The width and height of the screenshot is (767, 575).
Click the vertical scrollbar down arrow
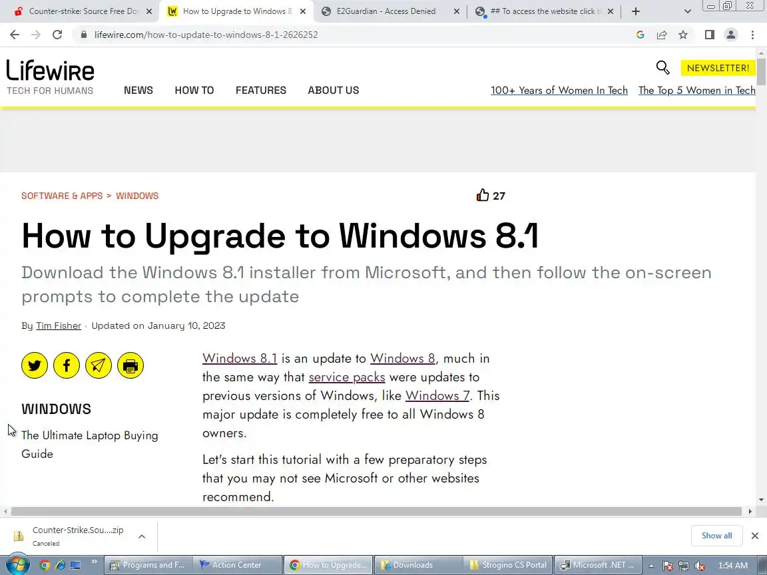click(x=761, y=500)
